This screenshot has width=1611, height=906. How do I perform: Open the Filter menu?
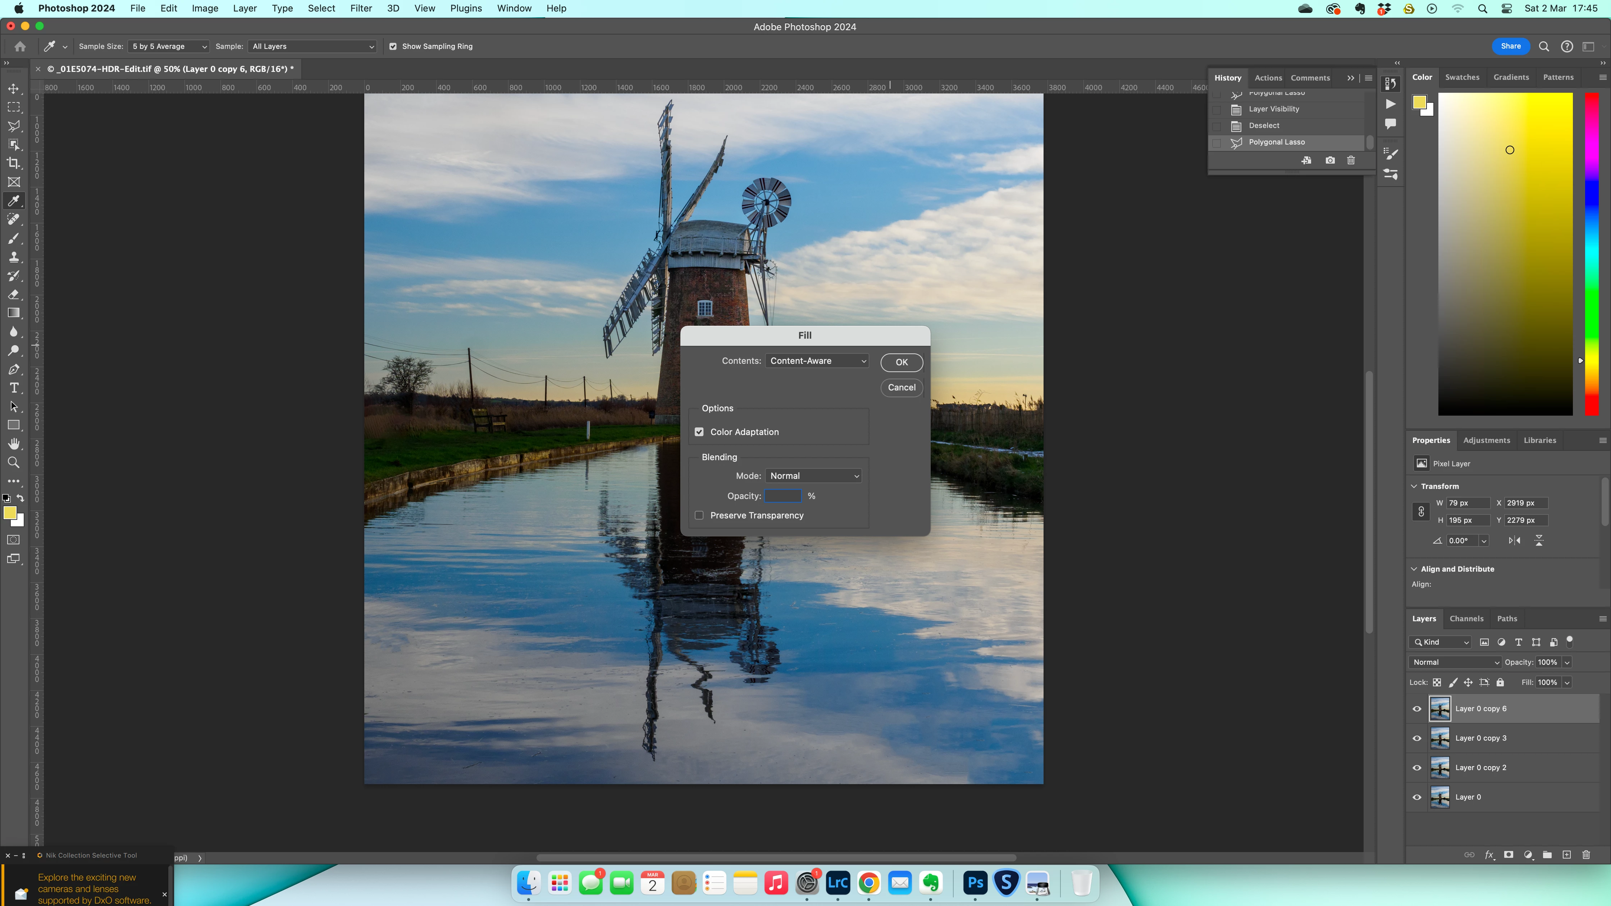coord(361,8)
